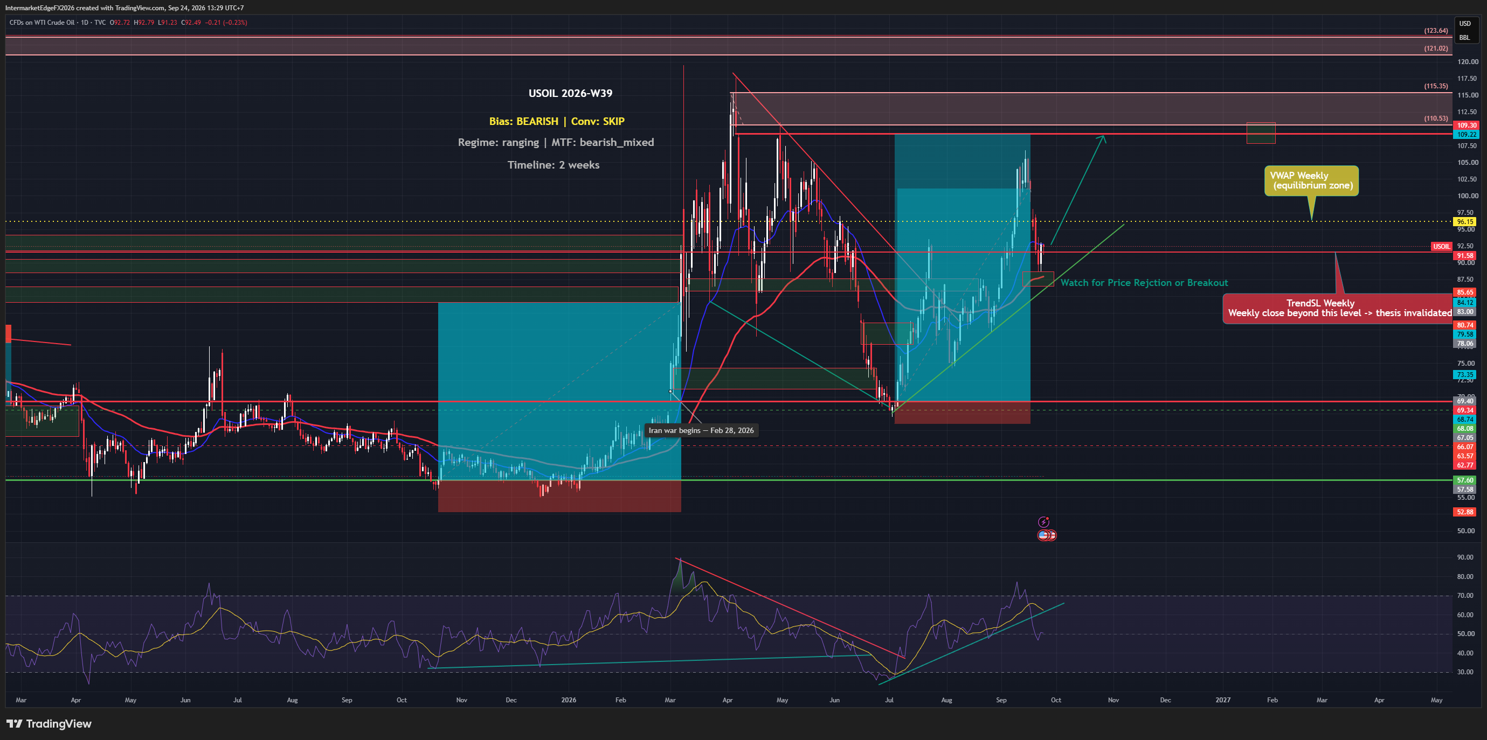This screenshot has height=740, width=1487.
Task: Click the yellow 96.15 price label
Action: pyautogui.click(x=1465, y=221)
